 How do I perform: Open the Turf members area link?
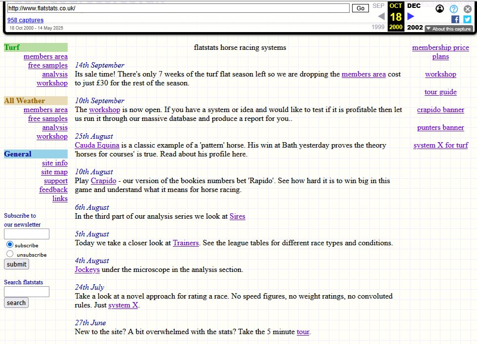coord(45,56)
